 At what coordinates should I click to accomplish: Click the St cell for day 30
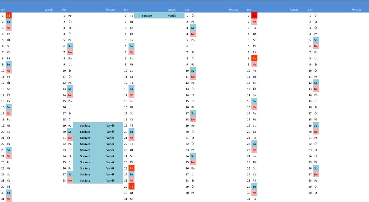pyautogui.click(x=316, y=193)
